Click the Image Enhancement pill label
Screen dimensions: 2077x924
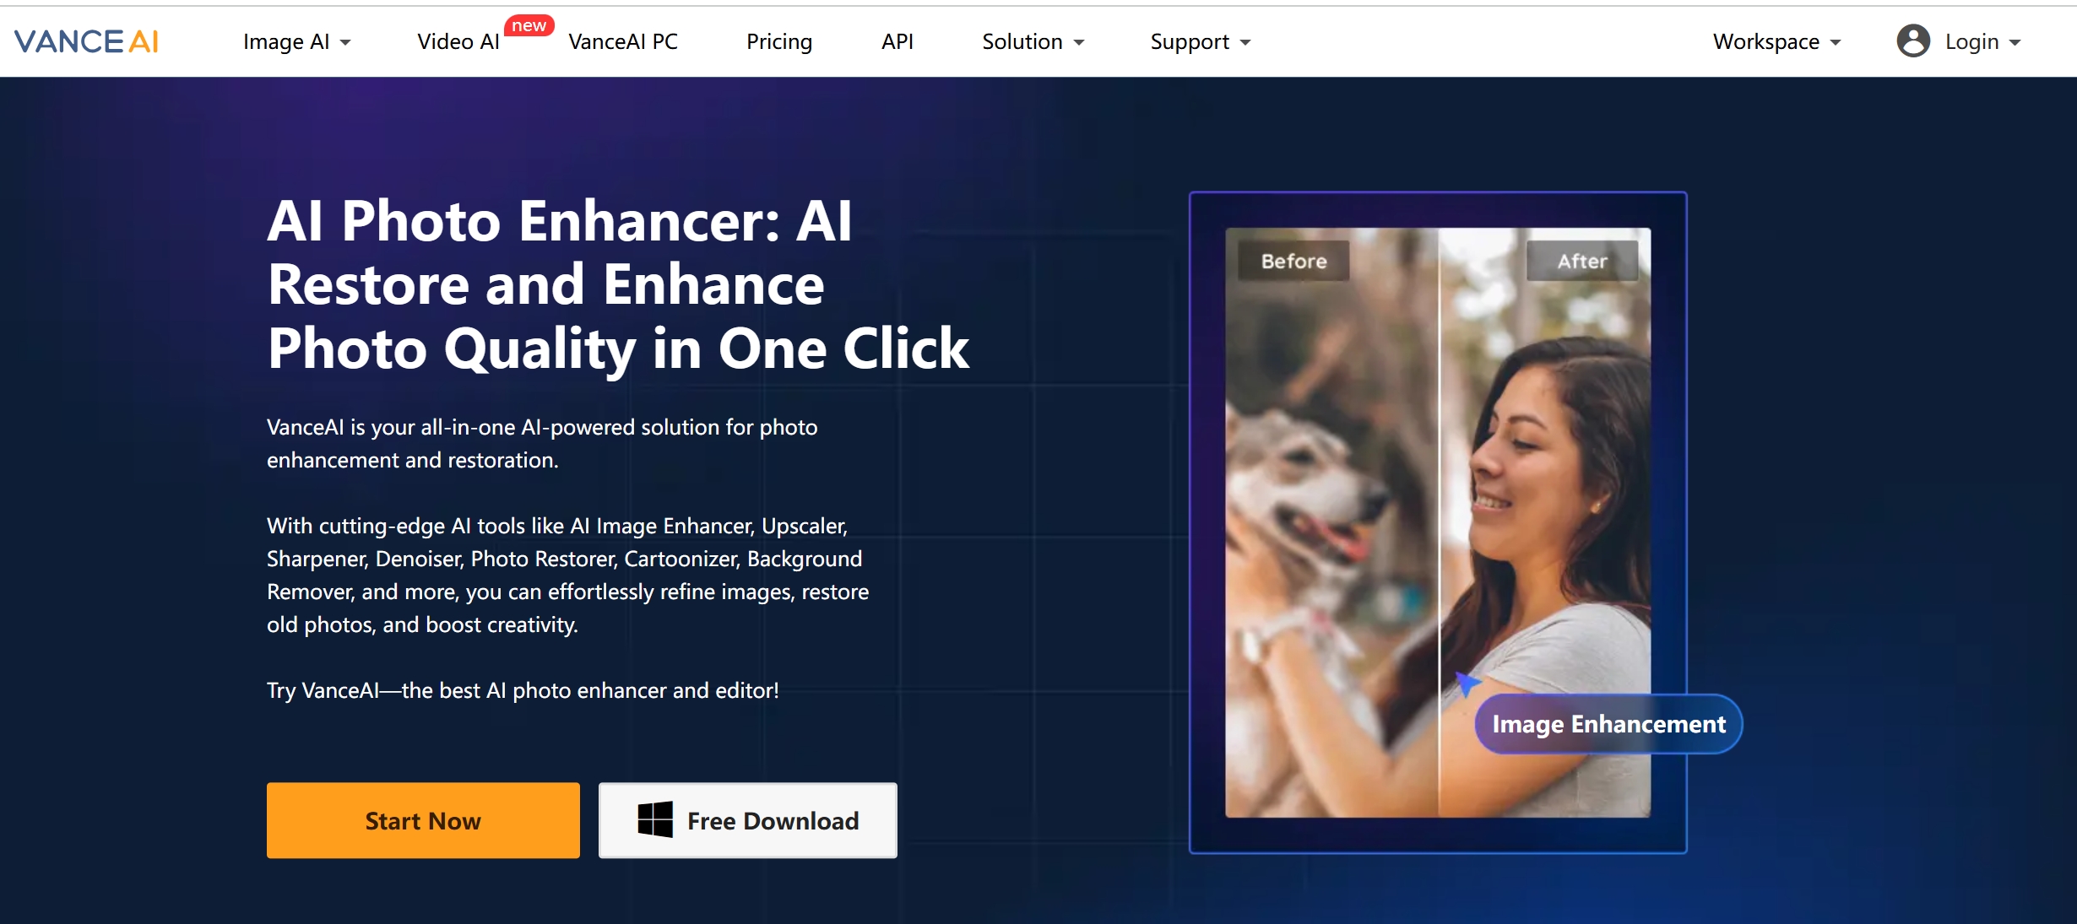point(1608,724)
